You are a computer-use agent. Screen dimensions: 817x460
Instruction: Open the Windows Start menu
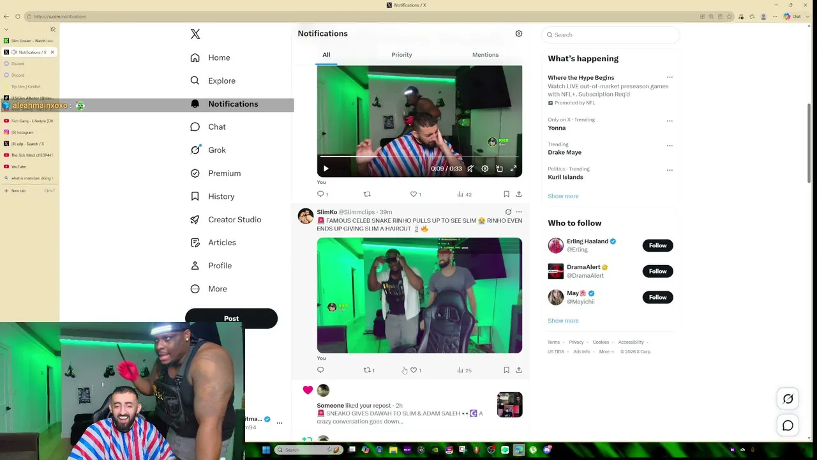pos(266,450)
